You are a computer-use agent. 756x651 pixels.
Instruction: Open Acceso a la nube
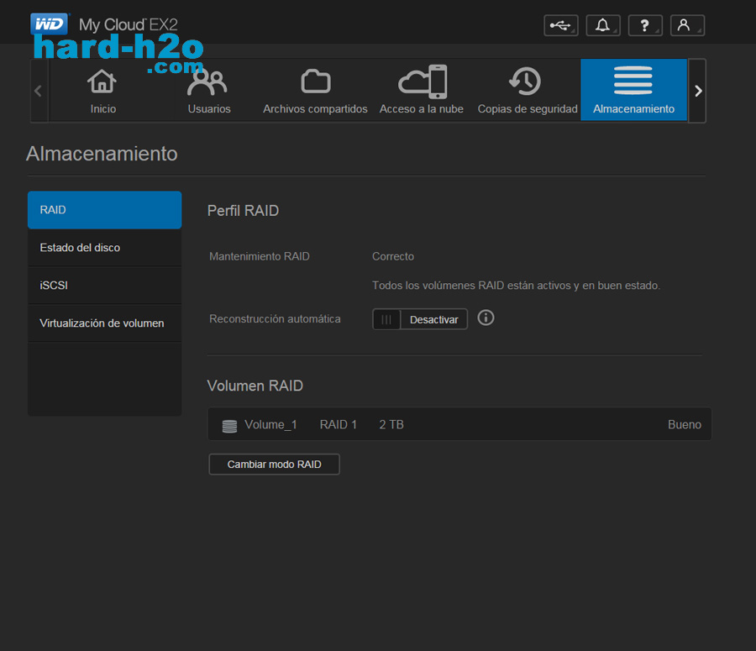coord(422,91)
